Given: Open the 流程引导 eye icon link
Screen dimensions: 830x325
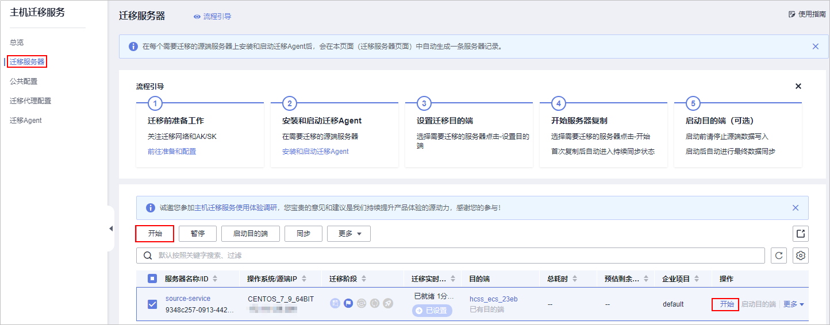Looking at the screenshot, I should 212,17.
